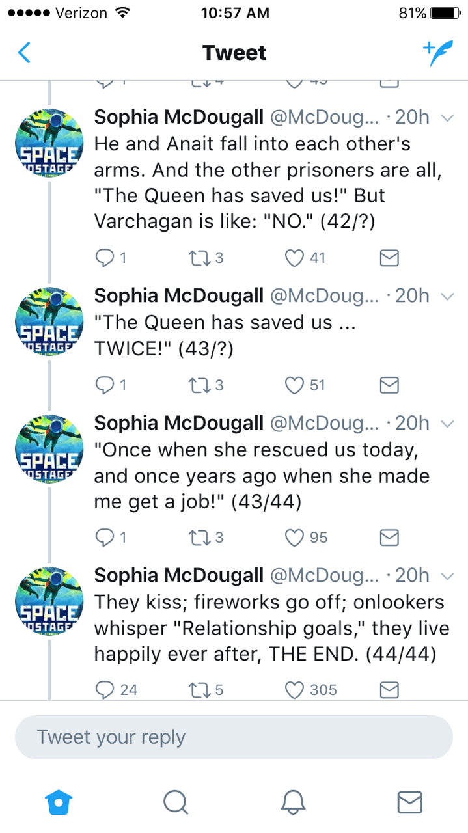This screenshot has width=468, height=833.
Task: Open Sophia McDougall's name on (43/44) tweet
Action: (178, 423)
